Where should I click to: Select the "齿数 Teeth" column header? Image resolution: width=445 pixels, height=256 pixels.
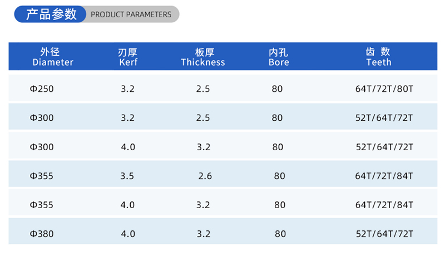tap(379, 57)
